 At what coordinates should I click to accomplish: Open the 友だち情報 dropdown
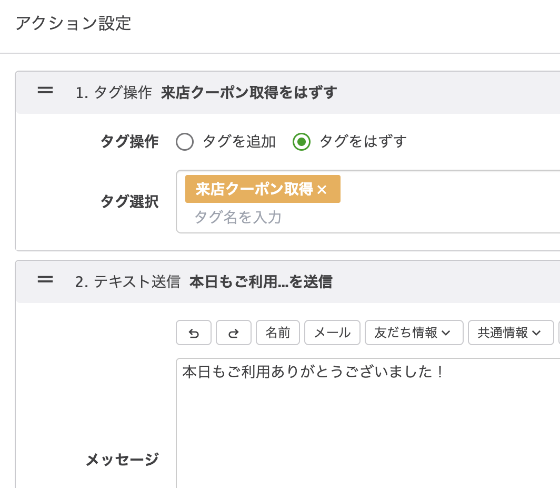[x=414, y=333]
